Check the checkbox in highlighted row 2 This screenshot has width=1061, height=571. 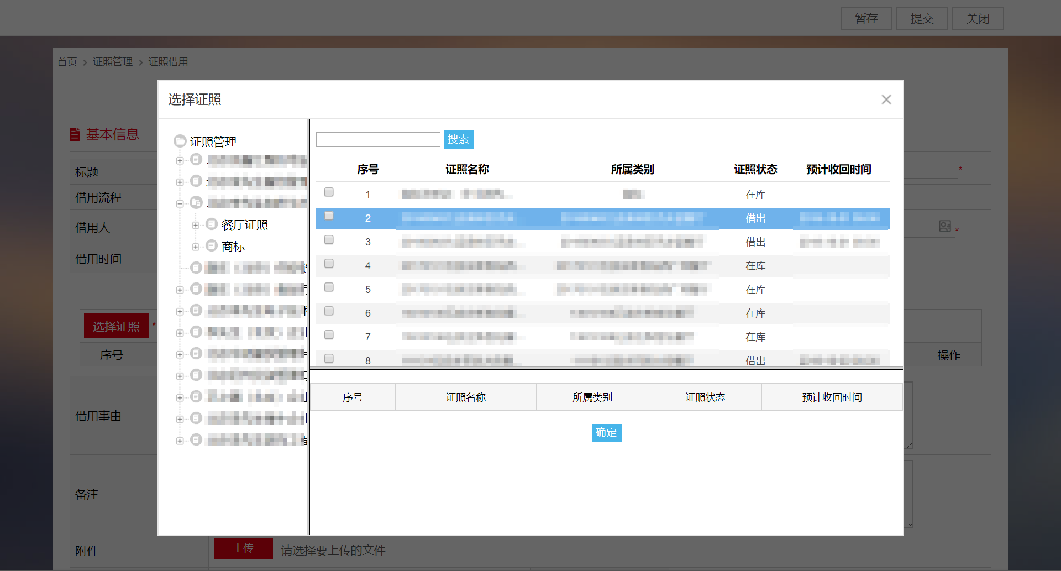pos(329,216)
